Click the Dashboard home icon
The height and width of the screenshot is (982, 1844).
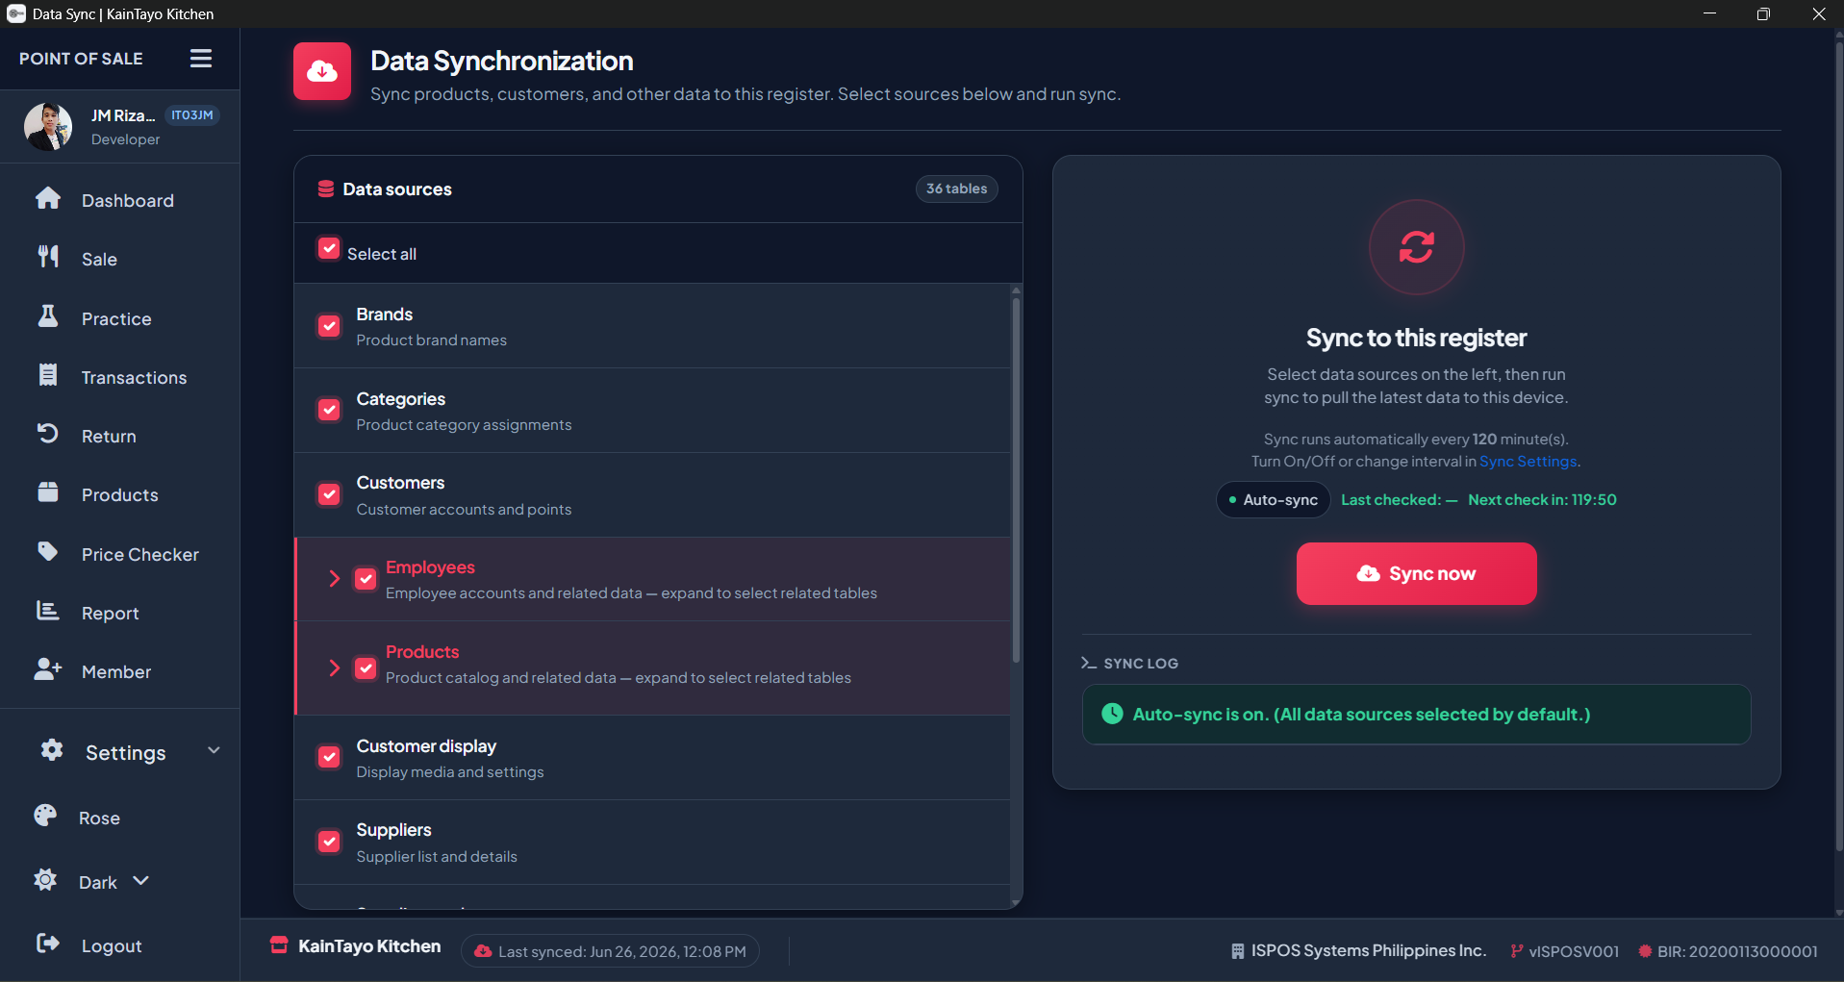coord(48,198)
